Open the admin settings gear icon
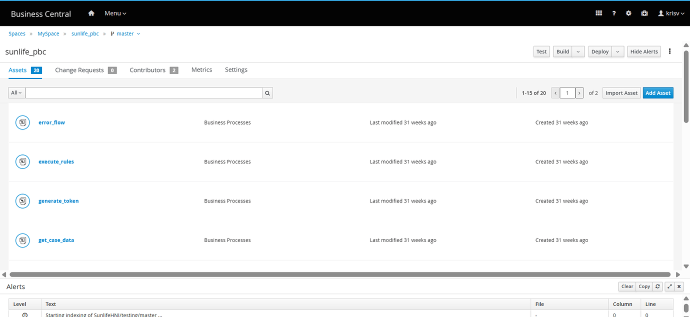This screenshot has height=317, width=690. [628, 12]
